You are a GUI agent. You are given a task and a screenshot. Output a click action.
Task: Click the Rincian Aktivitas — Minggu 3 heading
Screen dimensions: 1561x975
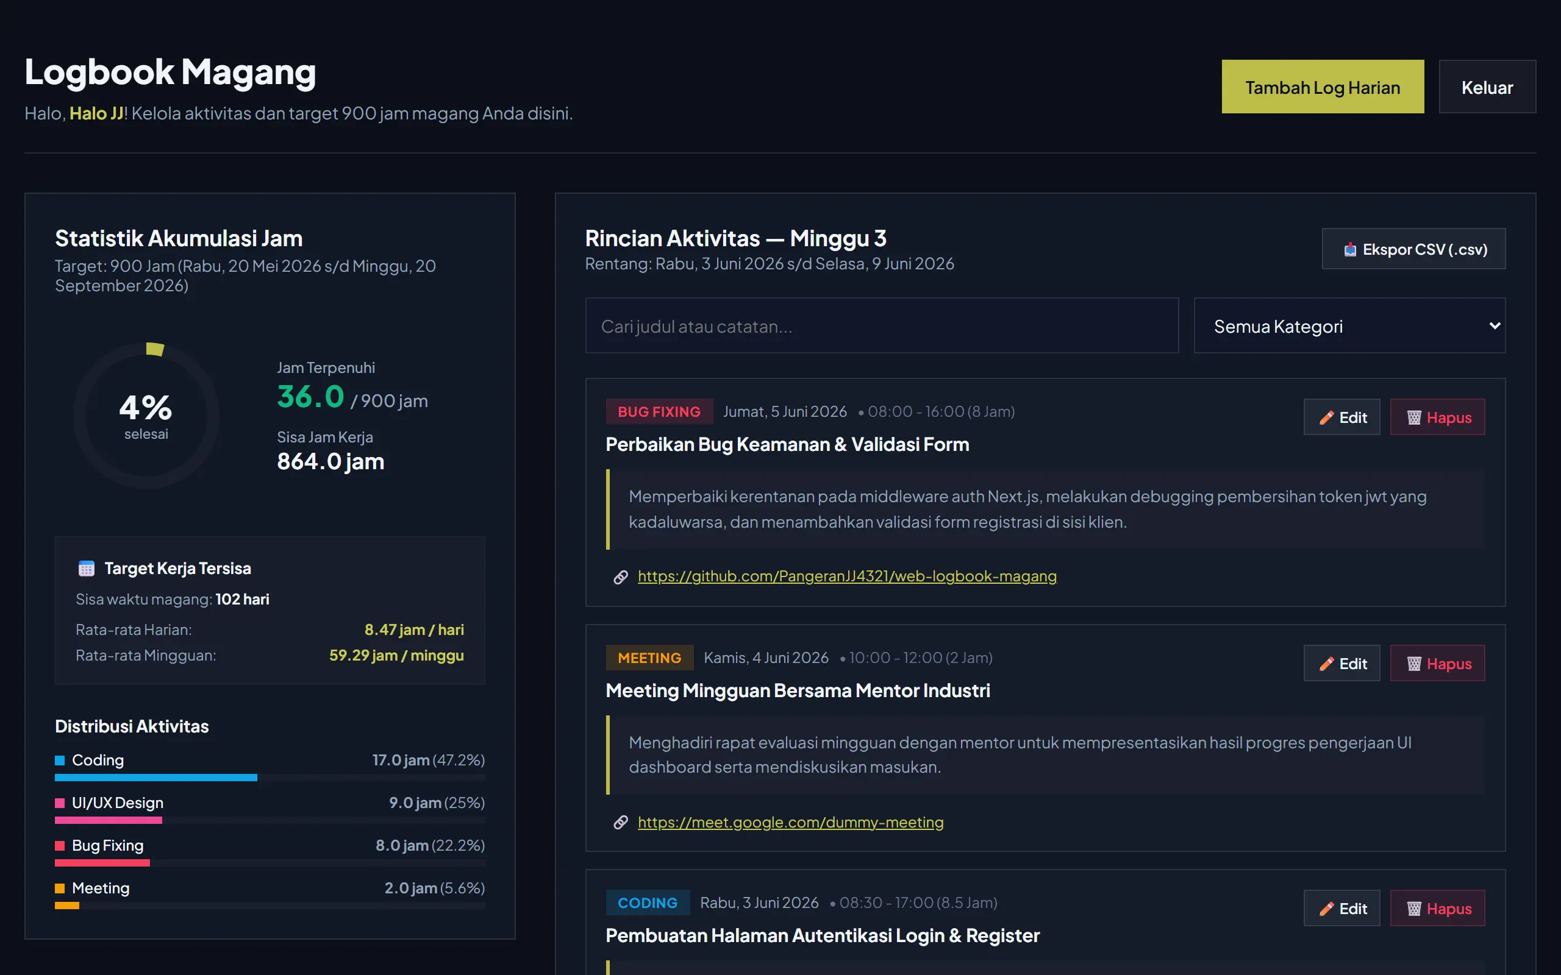tap(735, 239)
